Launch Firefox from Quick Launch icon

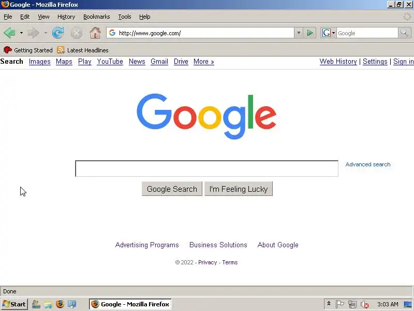coord(60,304)
